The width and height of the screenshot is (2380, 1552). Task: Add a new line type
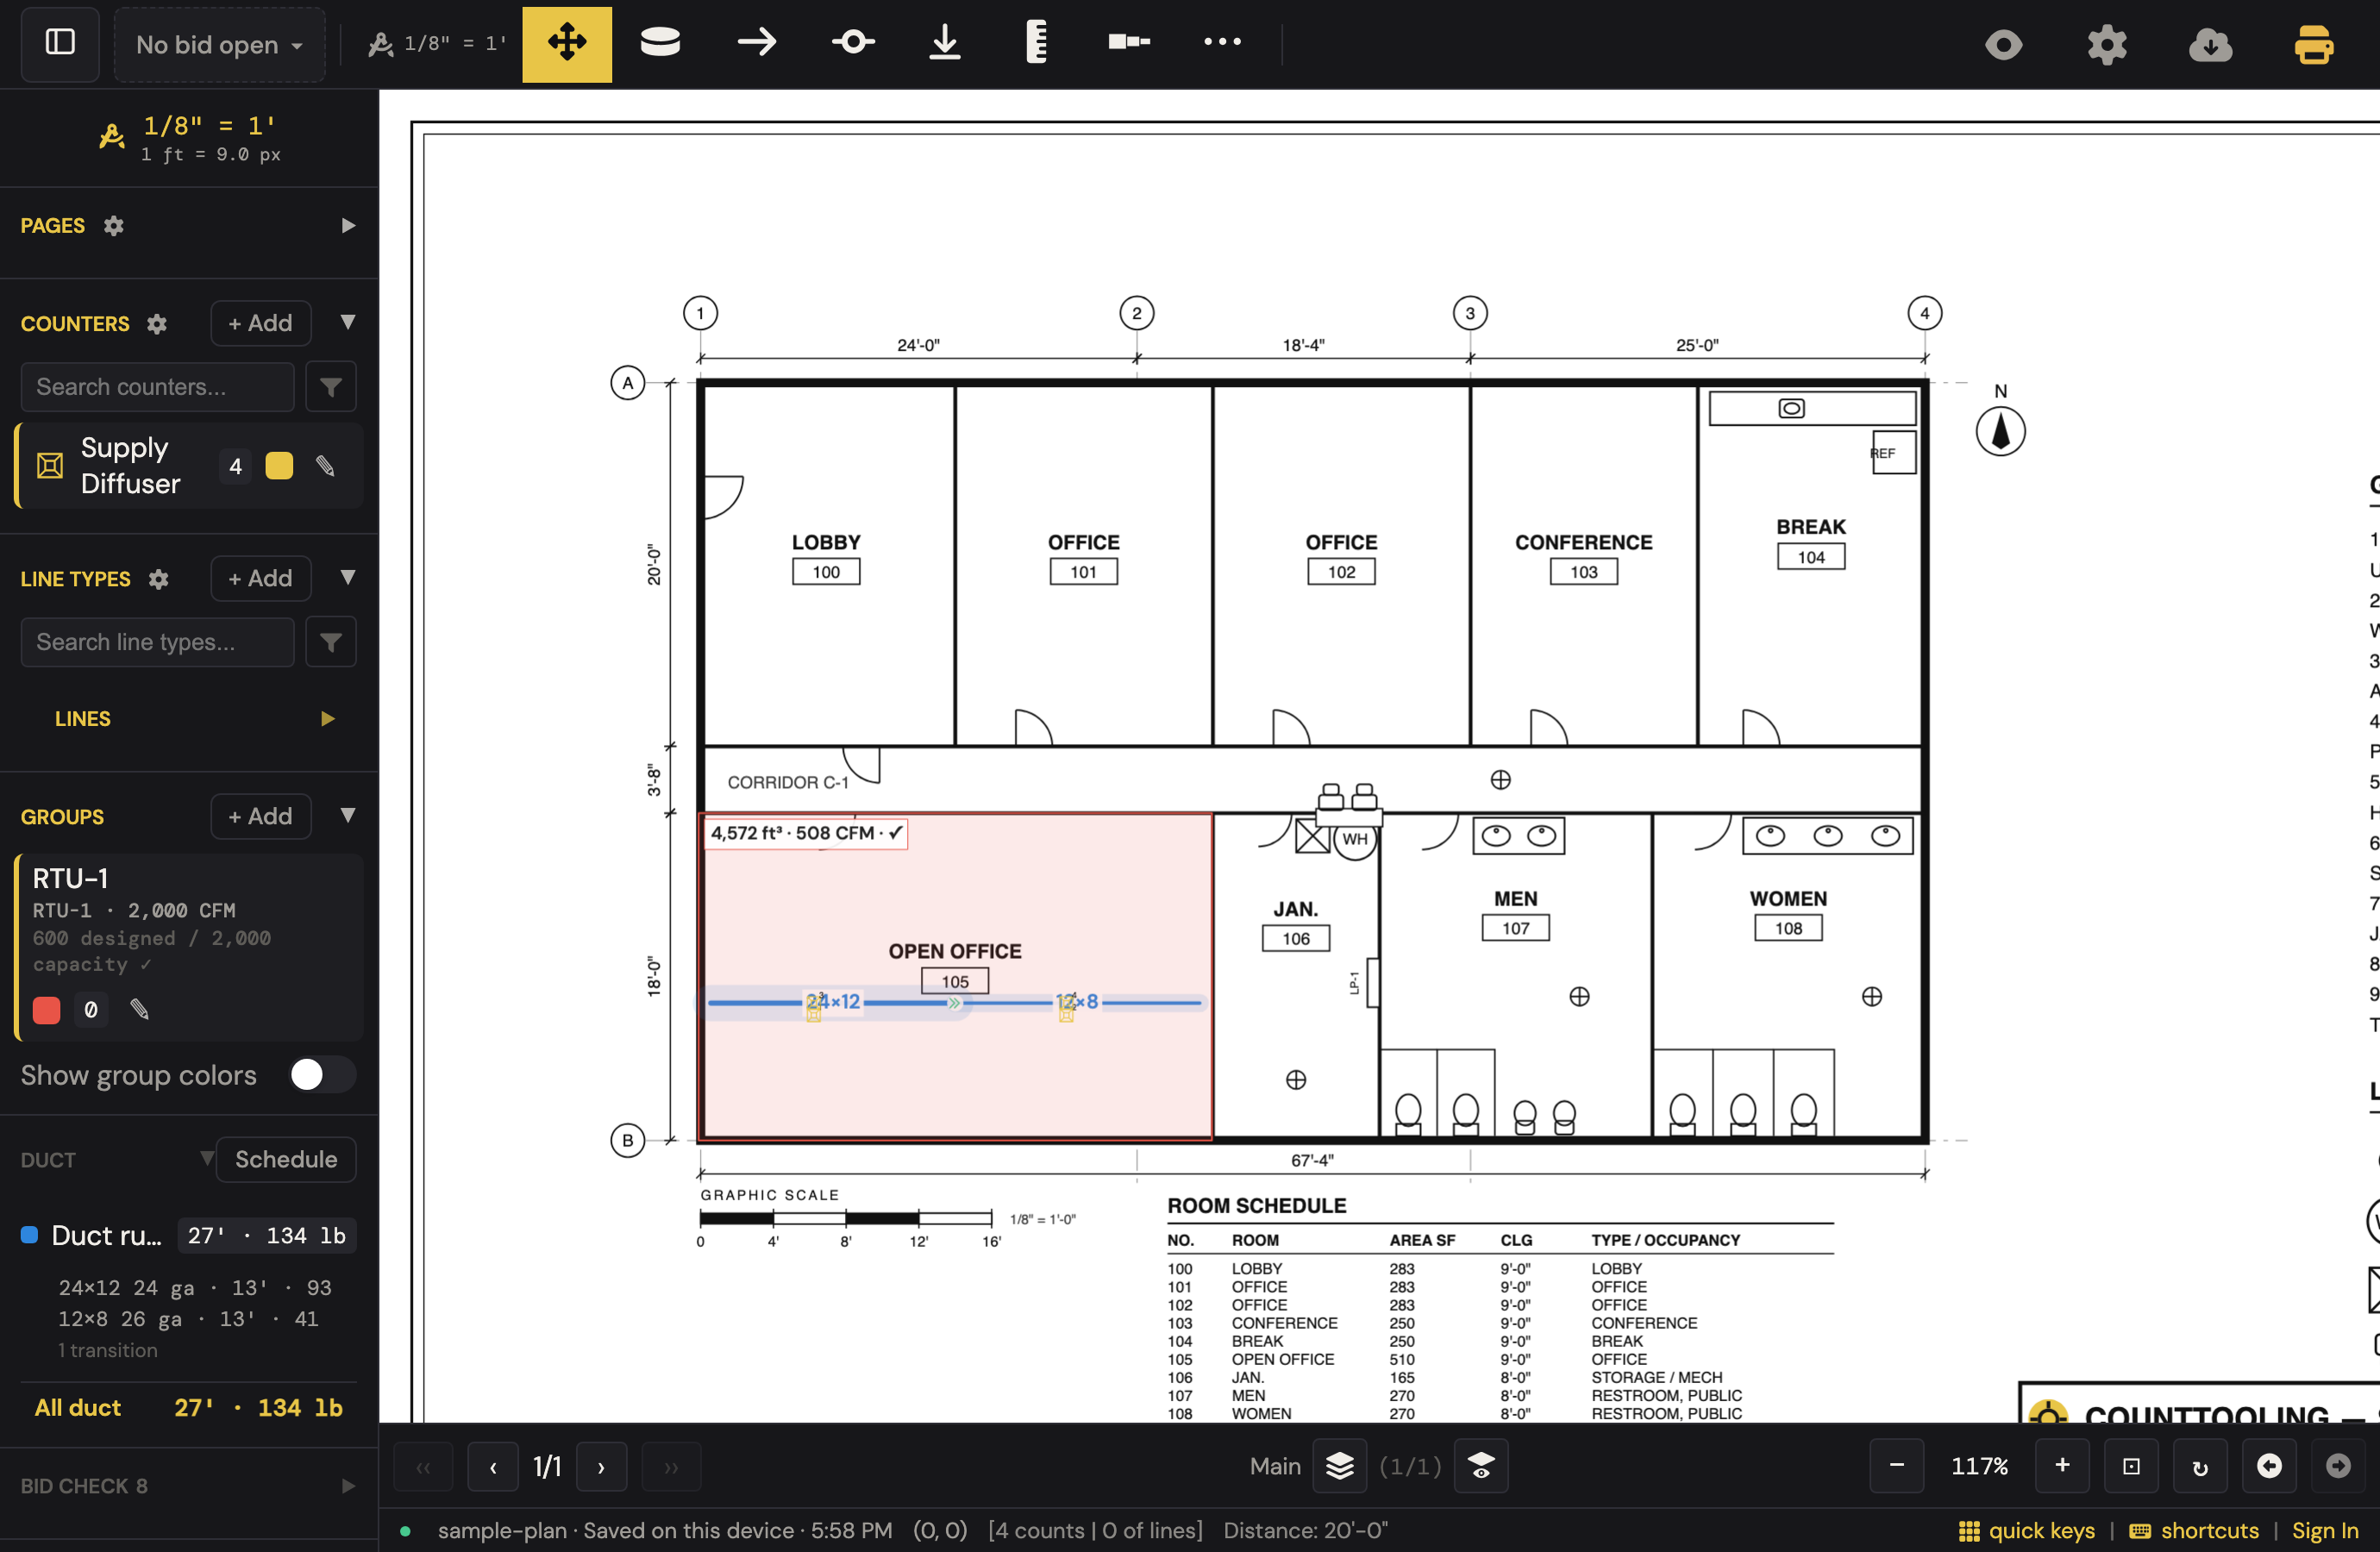click(x=260, y=578)
